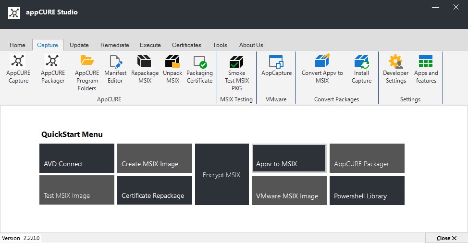Switch to the Home tab

coord(17,45)
